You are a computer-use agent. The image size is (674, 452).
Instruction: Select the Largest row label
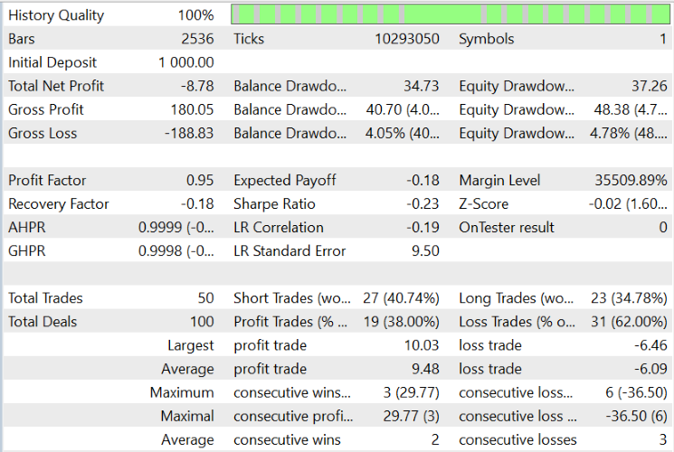point(190,345)
